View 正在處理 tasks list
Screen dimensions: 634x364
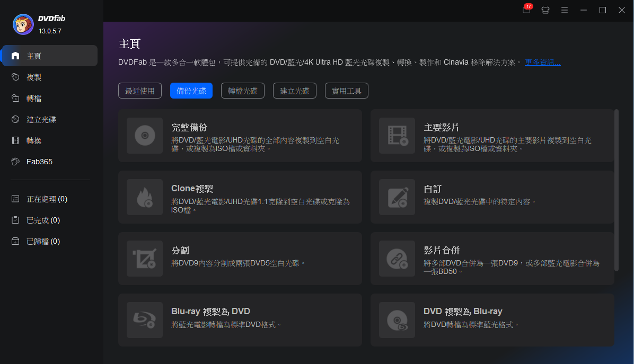pyautogui.click(x=47, y=199)
